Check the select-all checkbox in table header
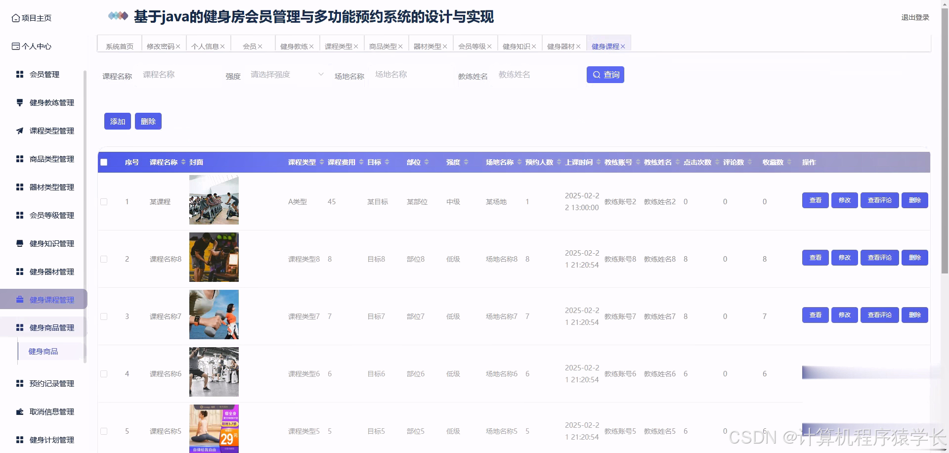This screenshot has height=453, width=949. coord(104,162)
